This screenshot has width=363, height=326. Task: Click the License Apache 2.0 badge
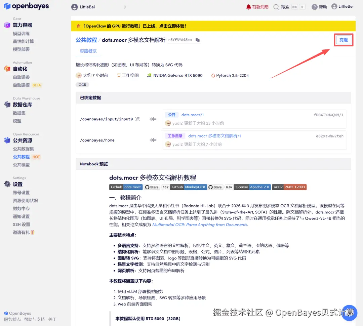click(252, 187)
